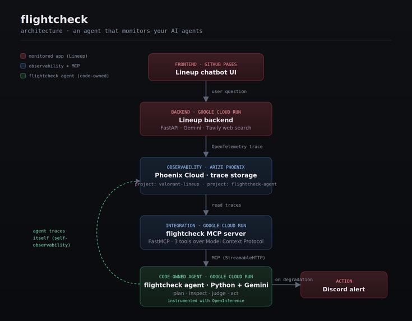This screenshot has height=321, width=412.
Task: Select the 'flightcheck agent · Python + Gemini' node
Action: (x=206, y=287)
